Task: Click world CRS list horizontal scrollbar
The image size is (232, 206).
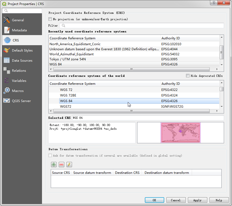Action: pyautogui.click(x=131, y=111)
